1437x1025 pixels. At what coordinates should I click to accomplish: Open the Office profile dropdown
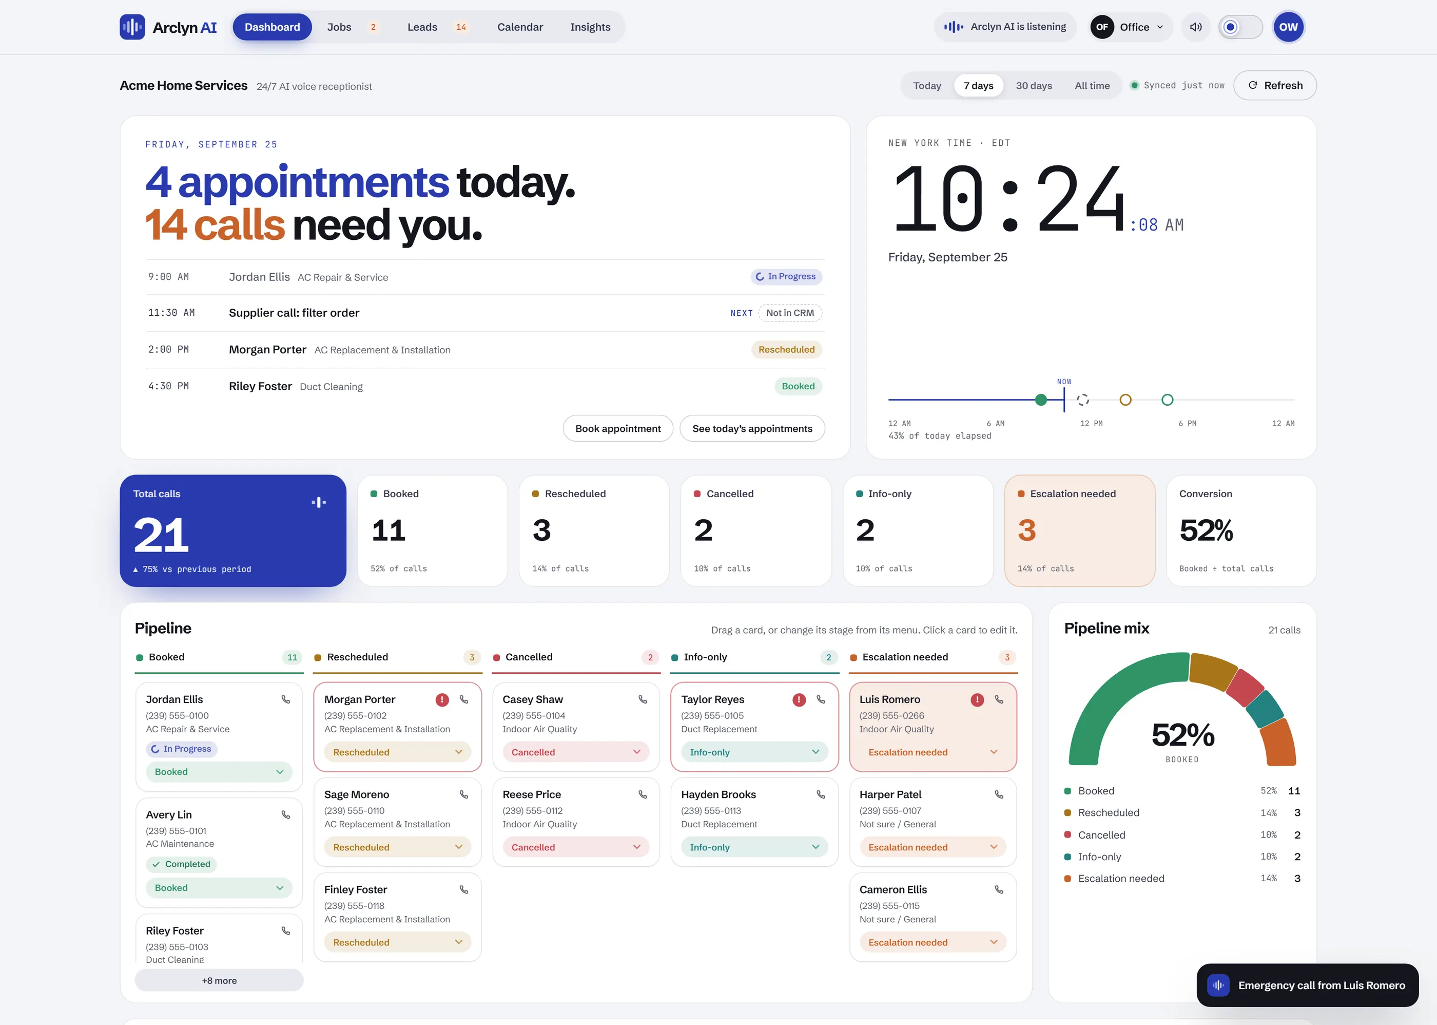pos(1131,27)
